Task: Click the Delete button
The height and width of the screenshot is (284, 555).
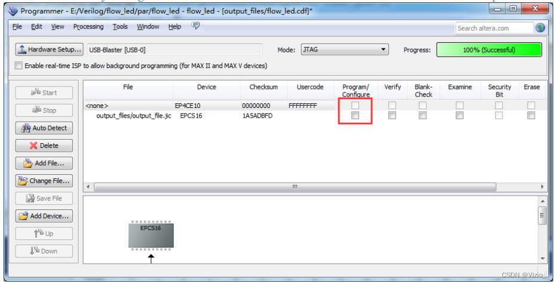Action: 44,146
